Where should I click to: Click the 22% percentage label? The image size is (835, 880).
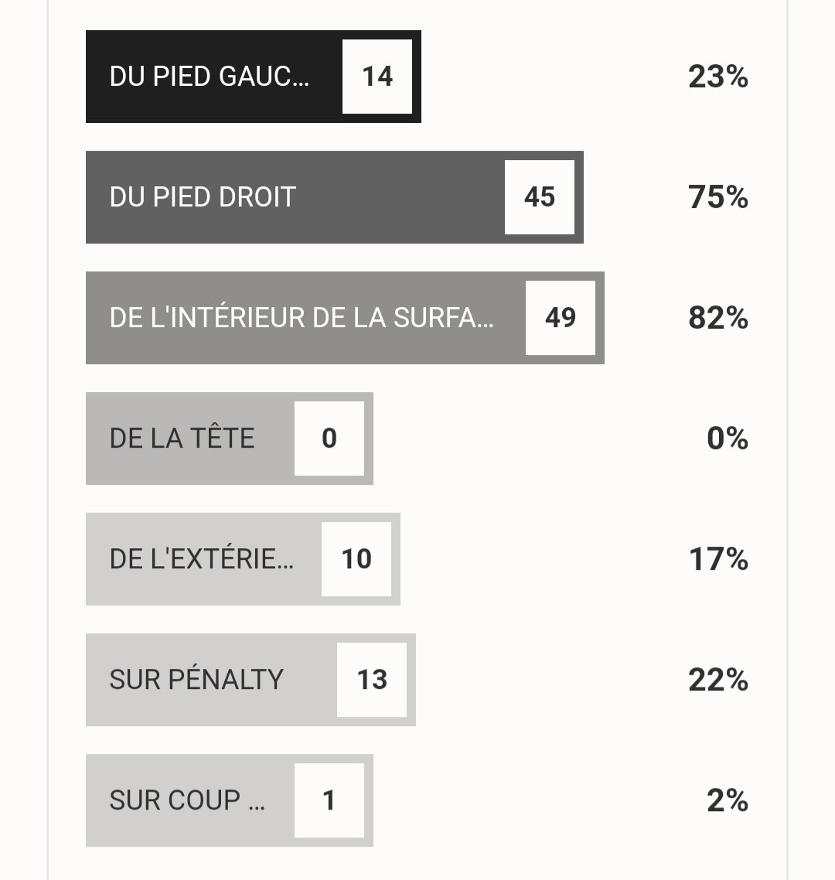(x=717, y=680)
